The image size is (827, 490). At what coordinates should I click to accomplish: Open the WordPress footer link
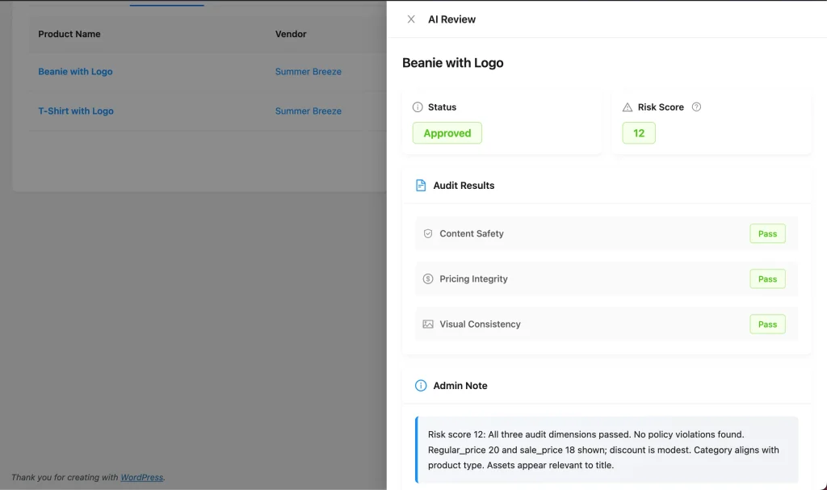[141, 477]
